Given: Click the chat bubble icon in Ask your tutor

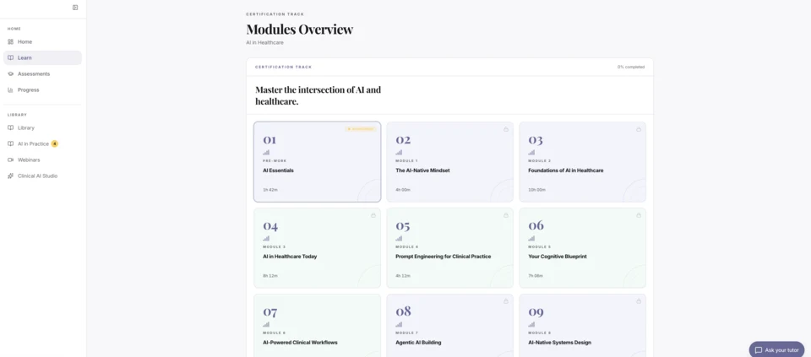Looking at the screenshot, I should click(x=759, y=349).
